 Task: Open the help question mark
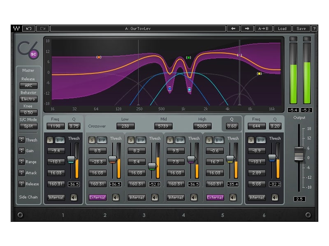[x=314, y=28]
